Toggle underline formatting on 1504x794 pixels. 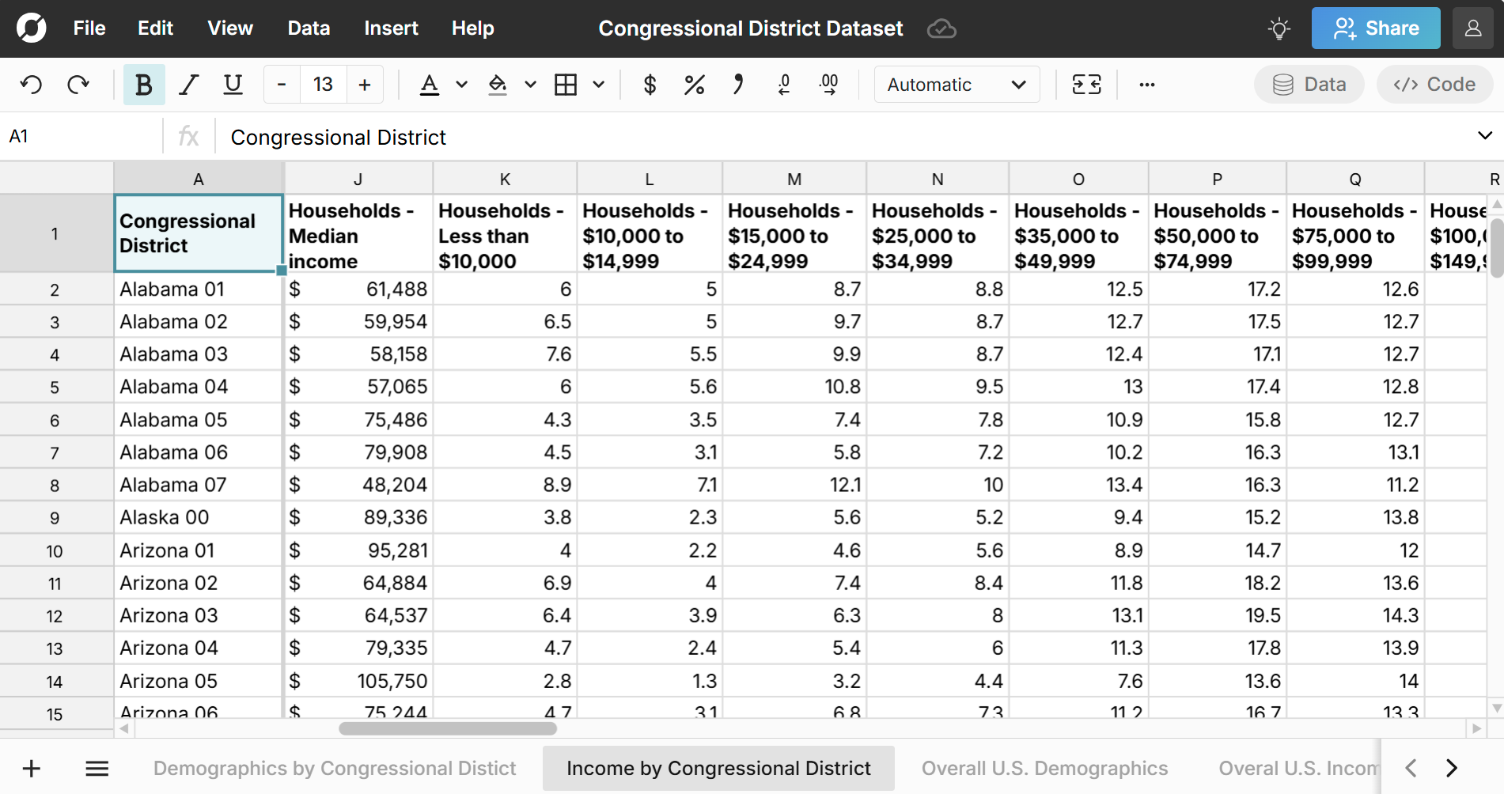pyautogui.click(x=232, y=85)
